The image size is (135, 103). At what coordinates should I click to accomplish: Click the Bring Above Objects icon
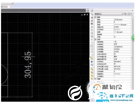tap(92, 76)
